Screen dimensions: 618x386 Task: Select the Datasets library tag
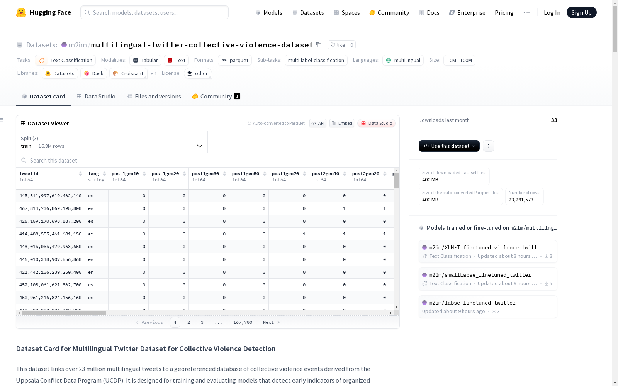(x=60, y=73)
